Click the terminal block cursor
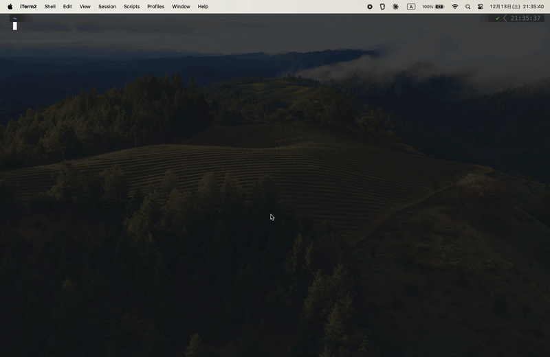Screen dimensions: 550x357 [x=15, y=26]
